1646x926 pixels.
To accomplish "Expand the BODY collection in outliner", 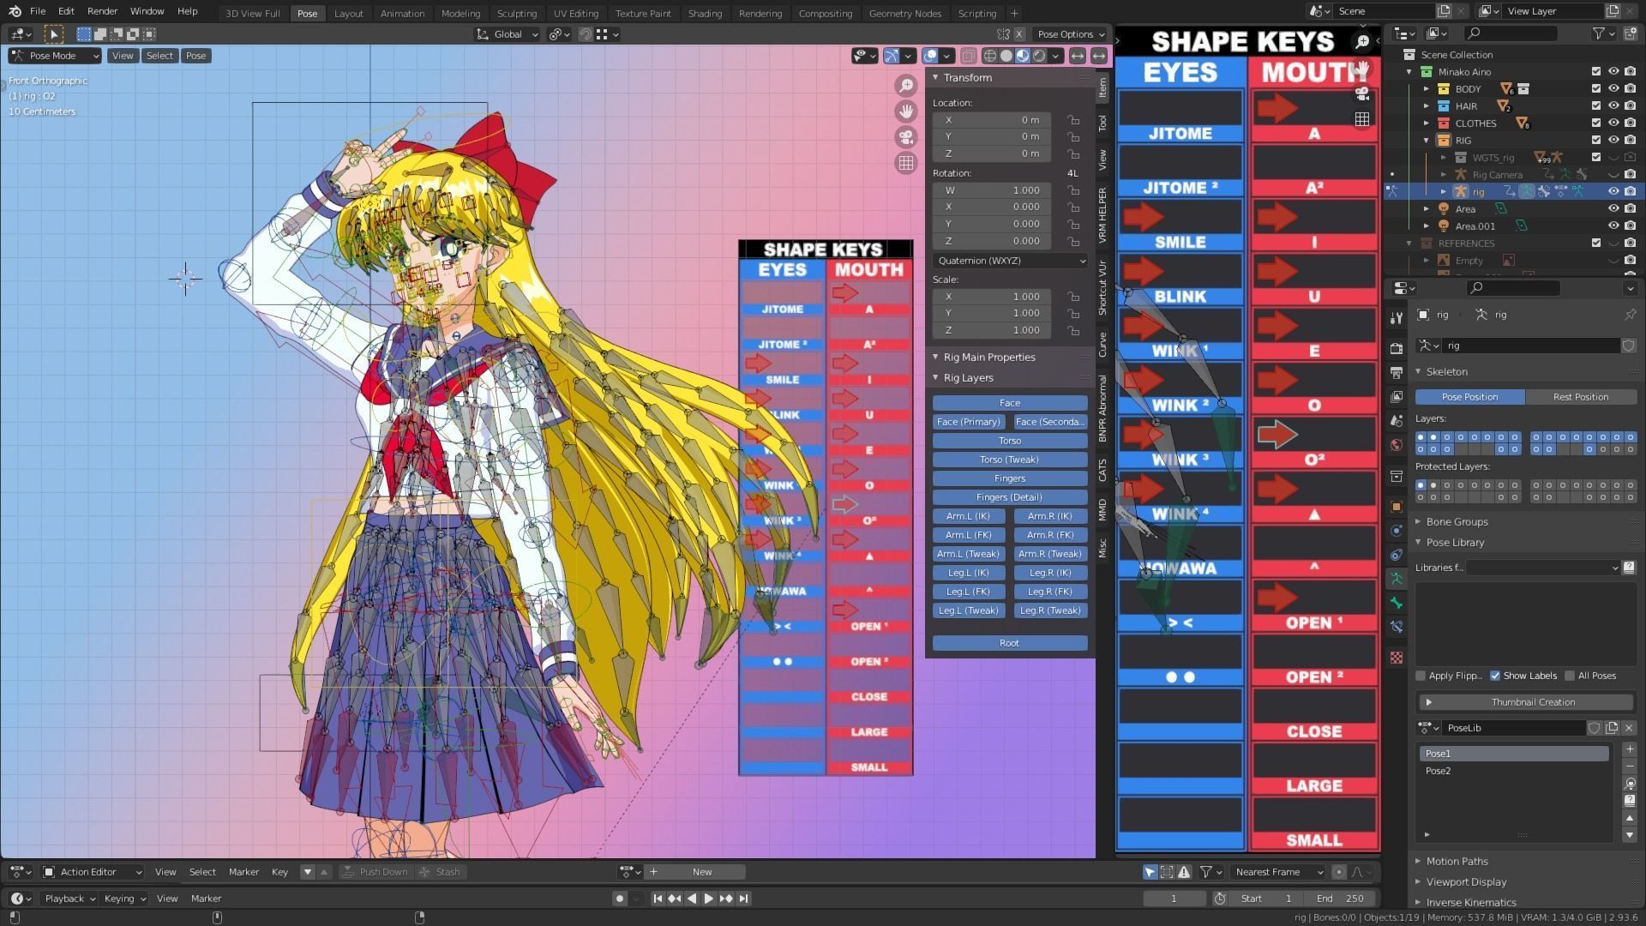I will point(1427,89).
